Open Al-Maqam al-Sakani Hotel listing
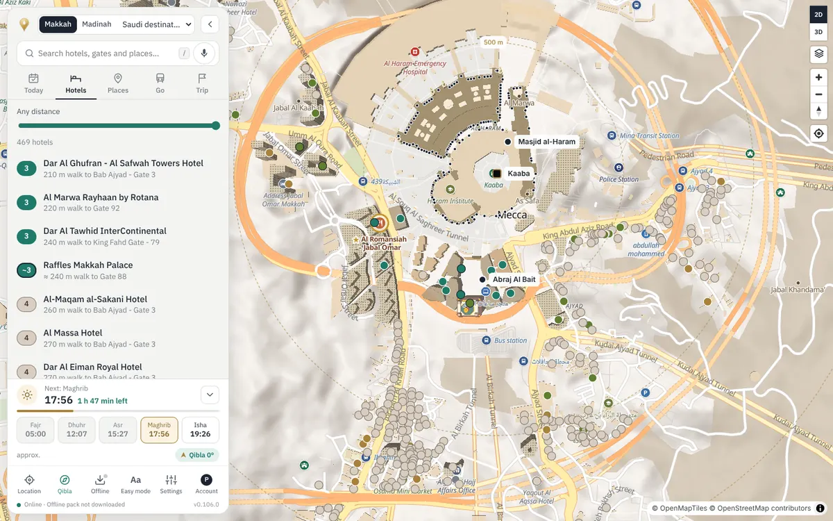The width and height of the screenshot is (833, 521). 118,304
